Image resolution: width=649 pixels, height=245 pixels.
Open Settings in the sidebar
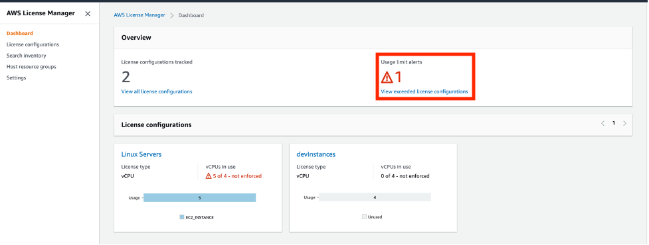tap(16, 78)
